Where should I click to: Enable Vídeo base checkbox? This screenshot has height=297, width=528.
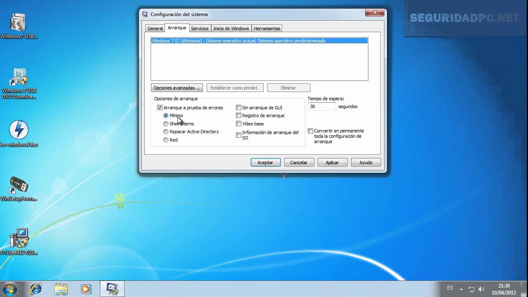pyautogui.click(x=238, y=124)
